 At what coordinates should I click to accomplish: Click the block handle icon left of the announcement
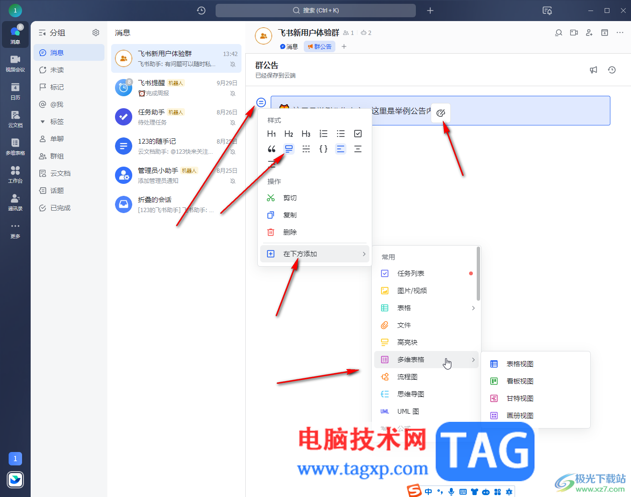tap(261, 102)
